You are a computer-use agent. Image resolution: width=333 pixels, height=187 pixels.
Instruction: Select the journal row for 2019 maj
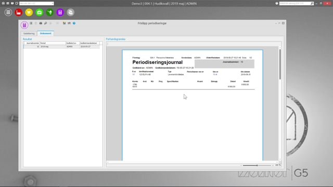(x=61, y=47)
